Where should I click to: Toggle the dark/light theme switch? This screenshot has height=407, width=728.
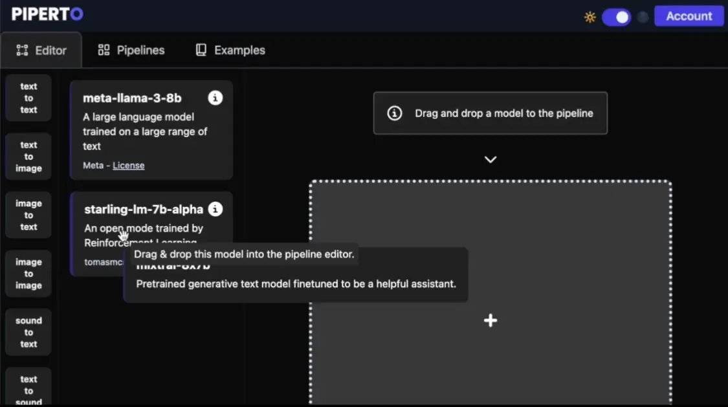coord(616,17)
